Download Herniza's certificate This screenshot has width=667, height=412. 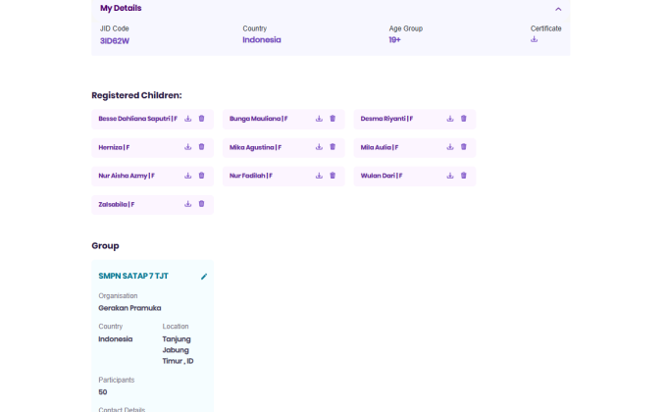[187, 147]
